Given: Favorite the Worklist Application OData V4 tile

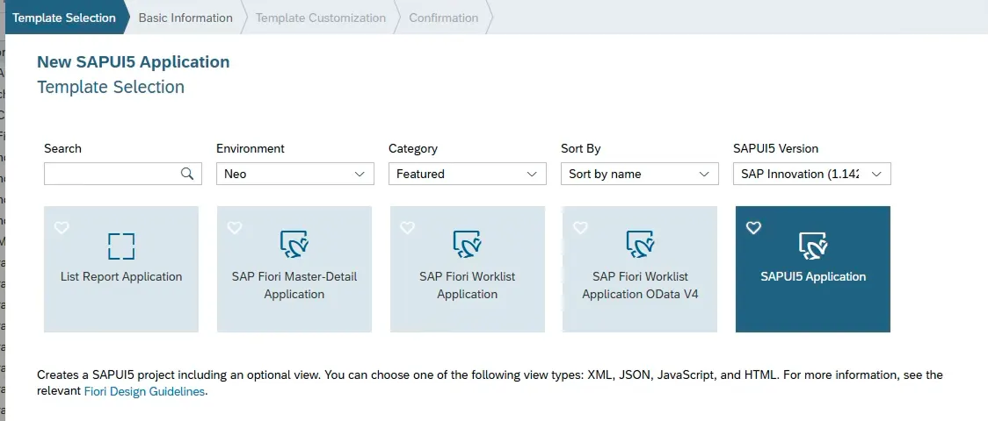Looking at the screenshot, I should click(580, 227).
